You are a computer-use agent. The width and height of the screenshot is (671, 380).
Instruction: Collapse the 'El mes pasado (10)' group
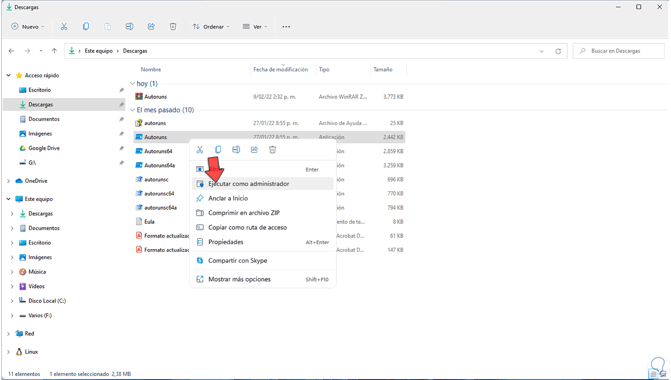132,110
